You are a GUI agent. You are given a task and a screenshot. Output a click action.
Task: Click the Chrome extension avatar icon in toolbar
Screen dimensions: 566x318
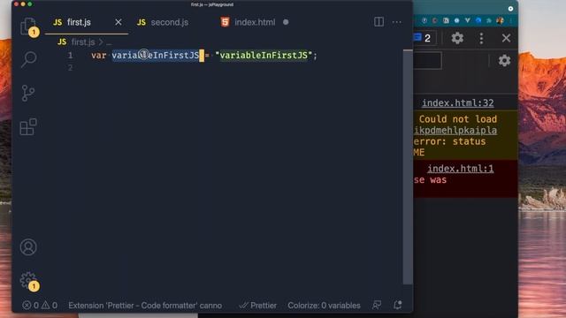pyautogui.click(x=500, y=20)
